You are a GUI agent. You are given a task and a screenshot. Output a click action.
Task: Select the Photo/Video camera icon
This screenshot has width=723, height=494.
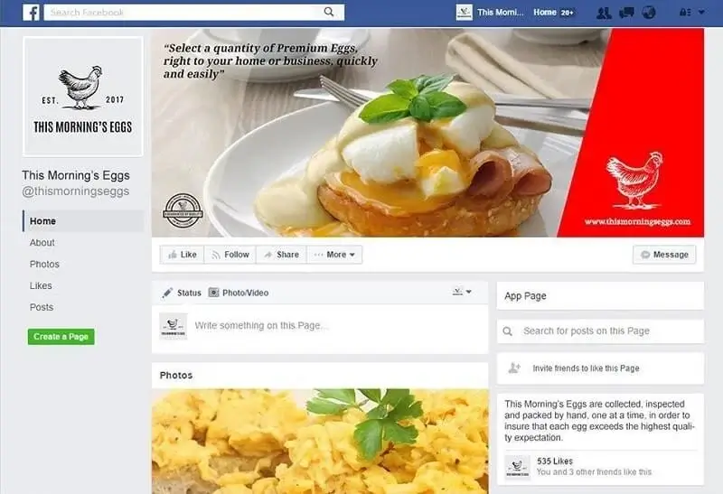[213, 293]
